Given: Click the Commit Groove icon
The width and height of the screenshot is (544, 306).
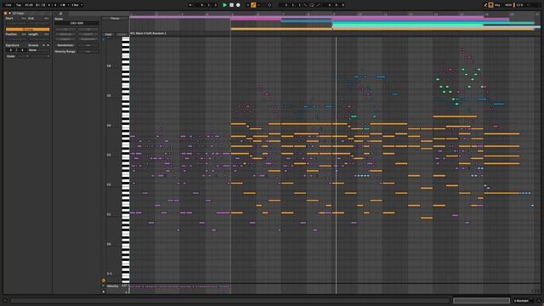Looking at the screenshot, I should [48, 45].
